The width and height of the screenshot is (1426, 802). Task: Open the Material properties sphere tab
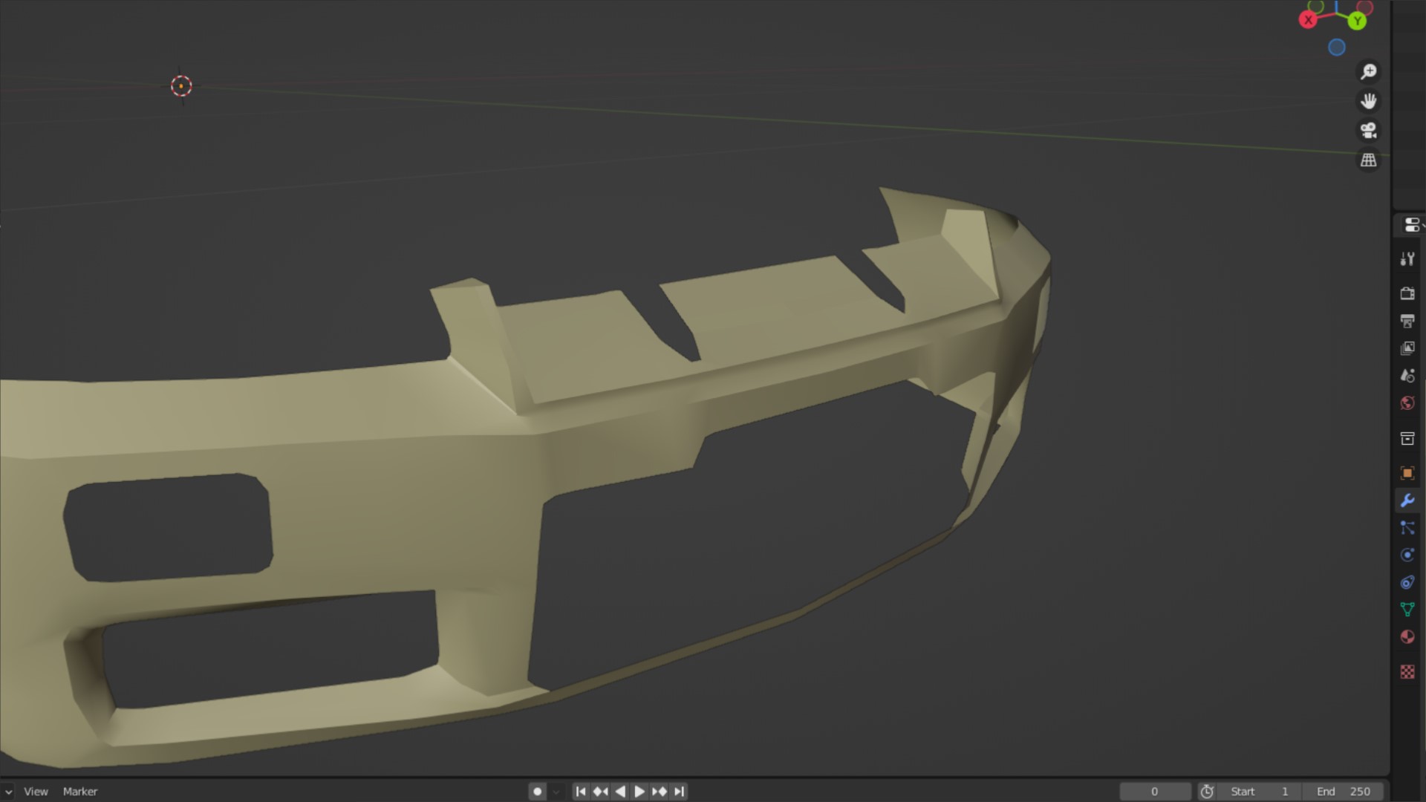[1407, 637]
